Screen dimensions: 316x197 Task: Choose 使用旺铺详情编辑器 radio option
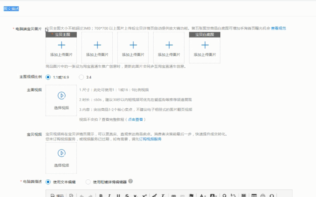click(x=88, y=182)
